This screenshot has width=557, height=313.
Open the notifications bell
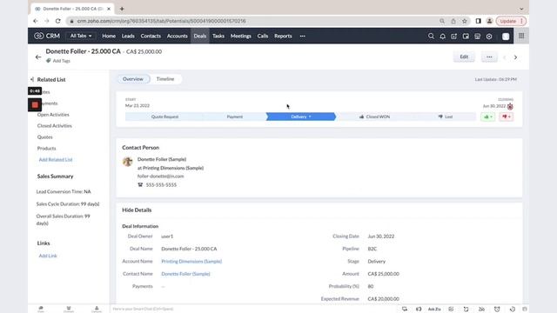coord(443,37)
